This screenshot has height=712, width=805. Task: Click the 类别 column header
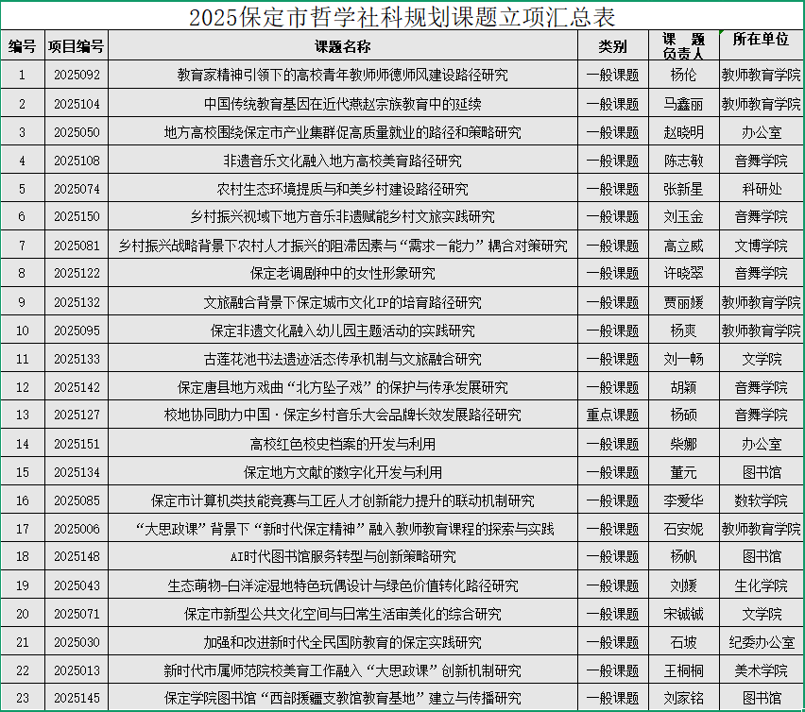pyautogui.click(x=612, y=46)
